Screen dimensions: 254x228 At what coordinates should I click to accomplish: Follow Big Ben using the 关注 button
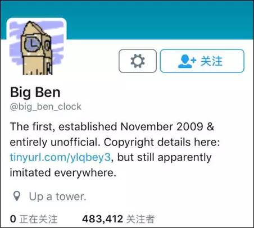202,61
